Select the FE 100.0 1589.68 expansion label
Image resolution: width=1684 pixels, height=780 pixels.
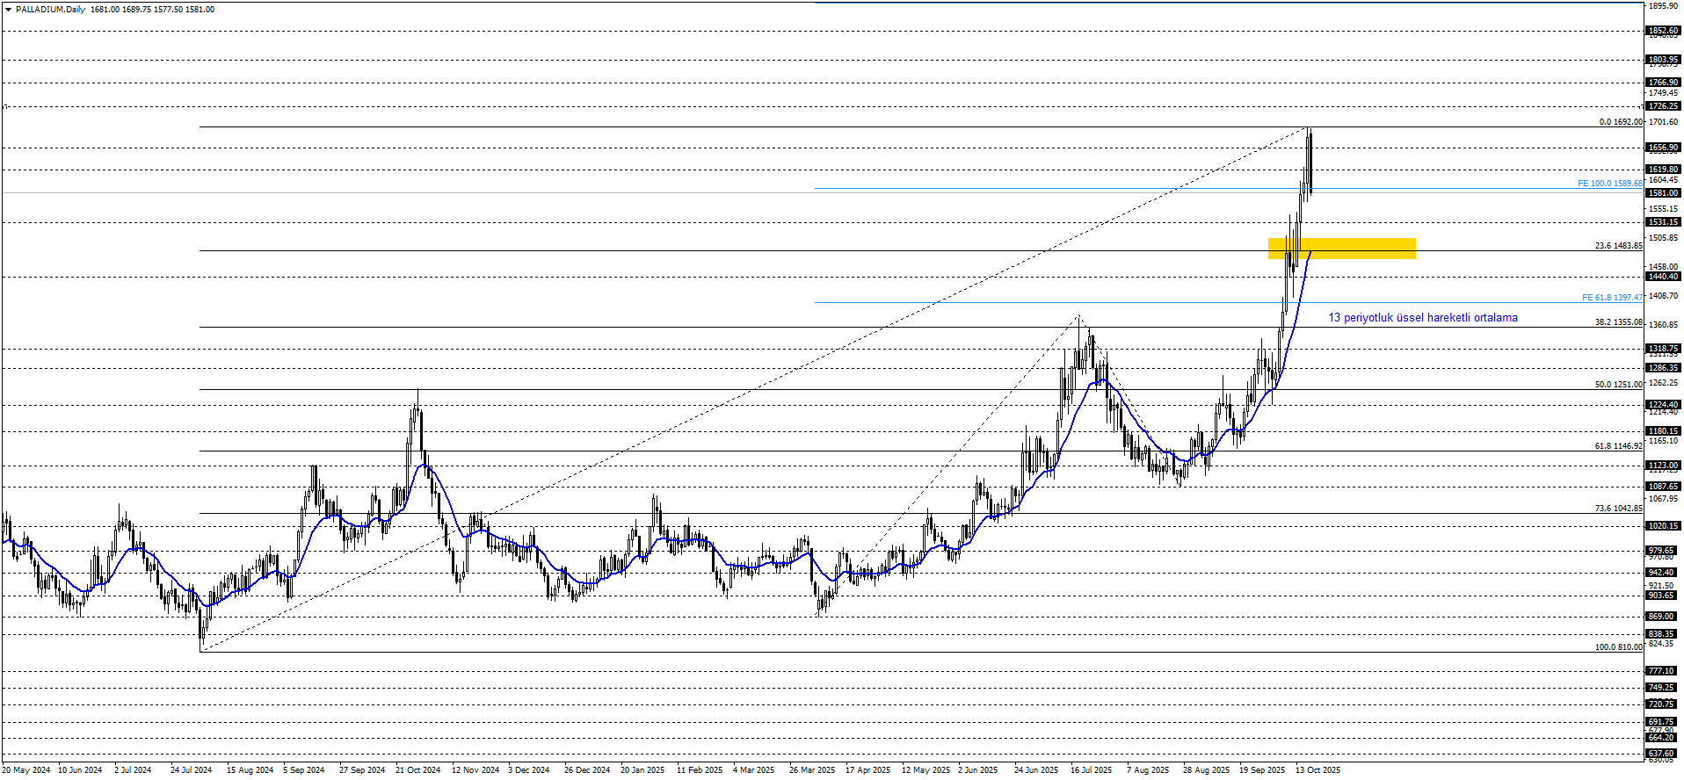(x=1609, y=184)
